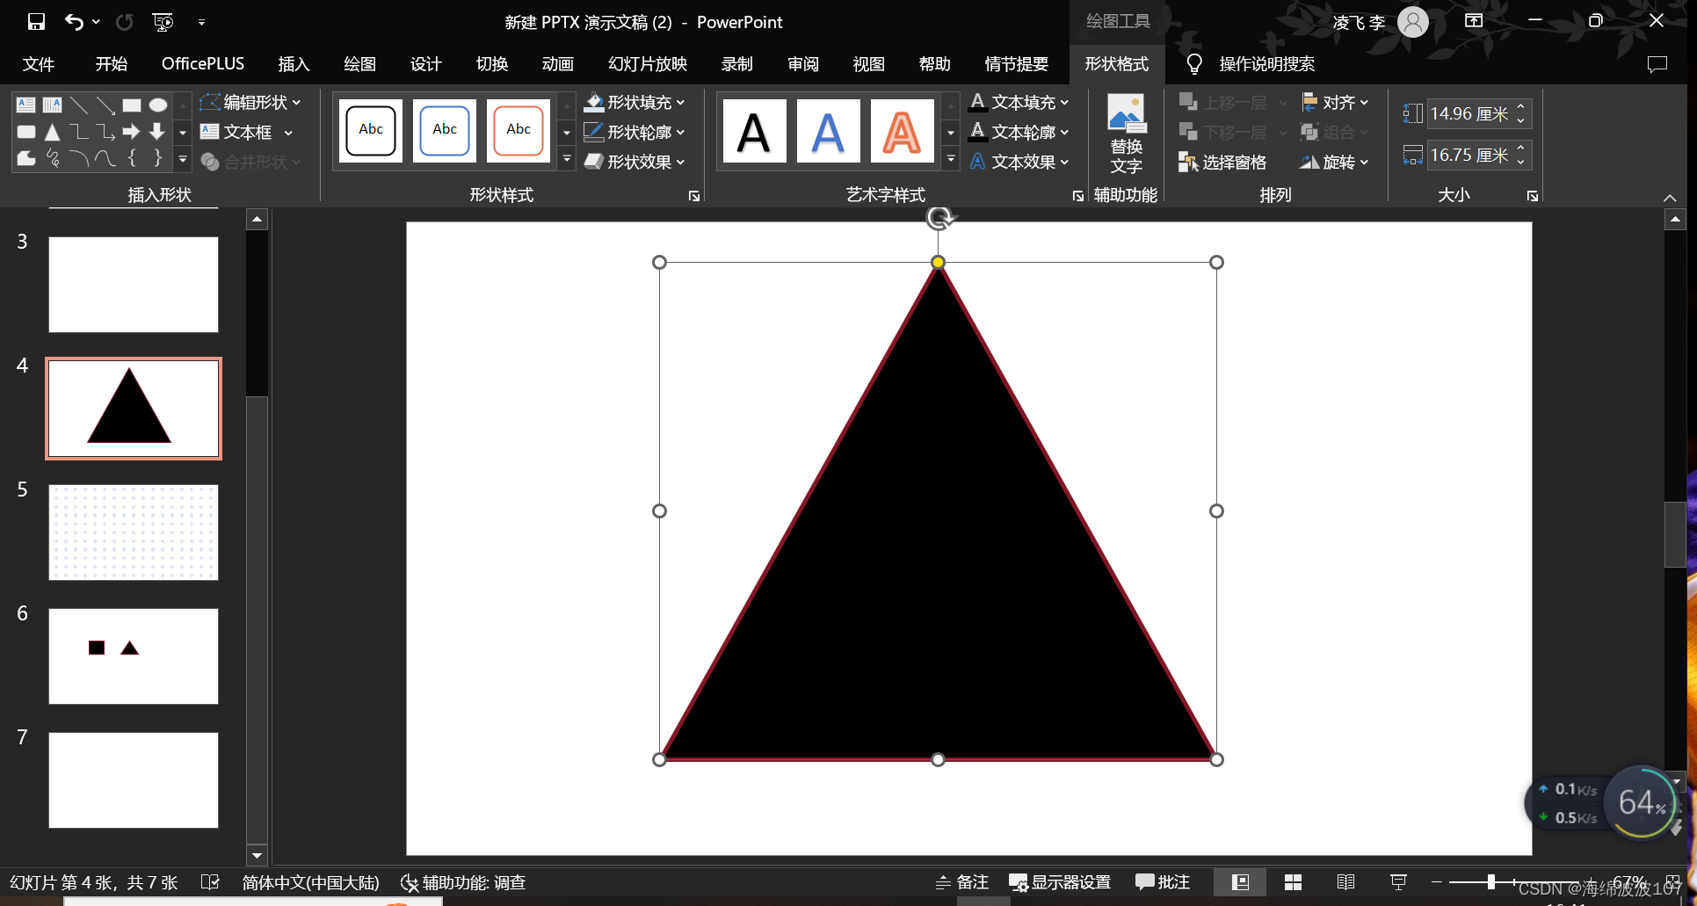
Task: Toggle ribbon display options icon
Action: (x=1474, y=21)
